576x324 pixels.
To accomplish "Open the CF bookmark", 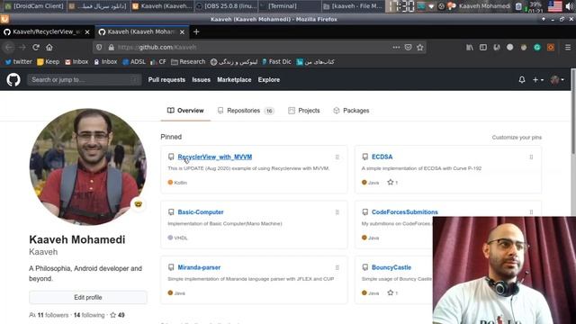I will tap(158, 62).
